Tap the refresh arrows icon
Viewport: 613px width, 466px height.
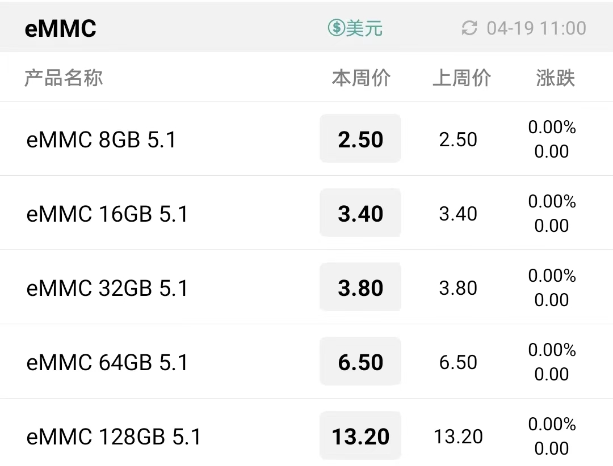[469, 28]
